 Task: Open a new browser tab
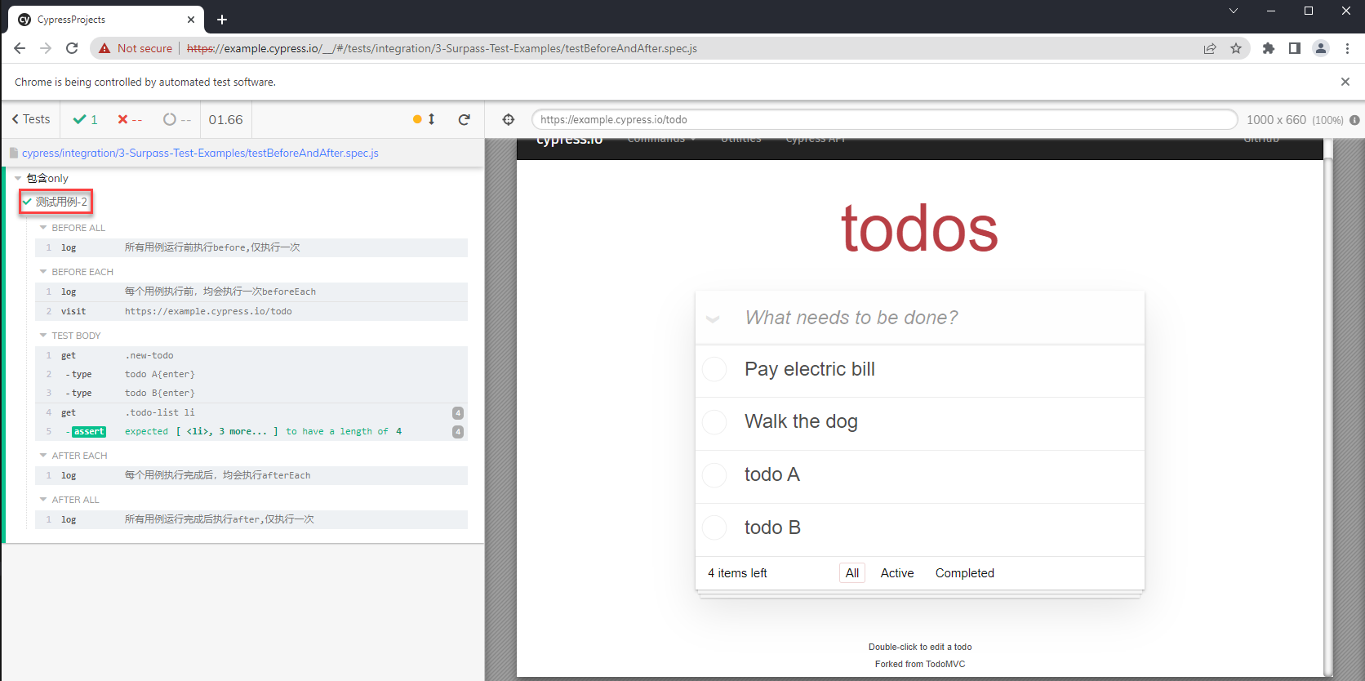pos(222,20)
